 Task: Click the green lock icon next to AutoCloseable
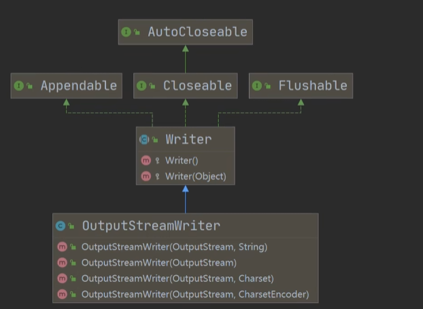pos(137,33)
